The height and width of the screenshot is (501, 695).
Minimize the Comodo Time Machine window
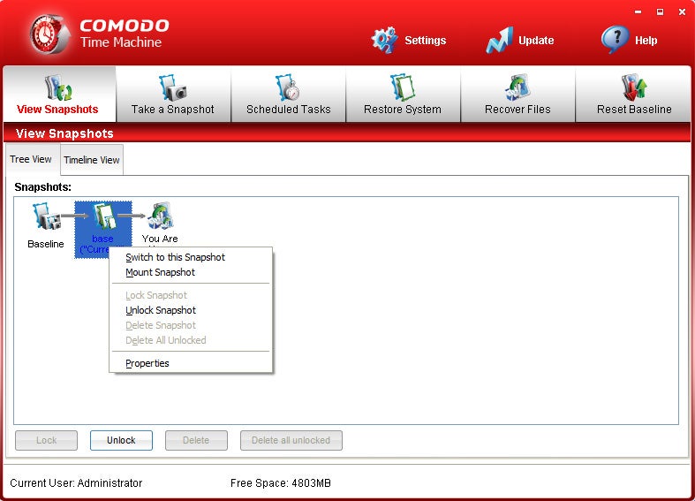pos(638,11)
